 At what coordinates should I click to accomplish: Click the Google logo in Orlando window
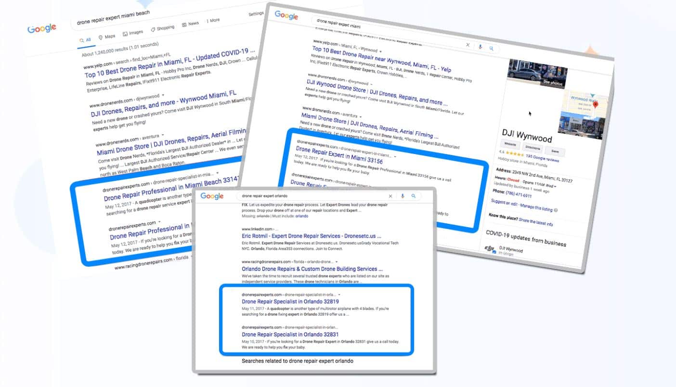(212, 196)
